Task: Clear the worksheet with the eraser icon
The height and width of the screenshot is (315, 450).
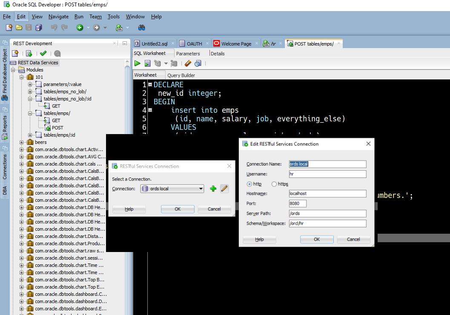Action: point(188,63)
